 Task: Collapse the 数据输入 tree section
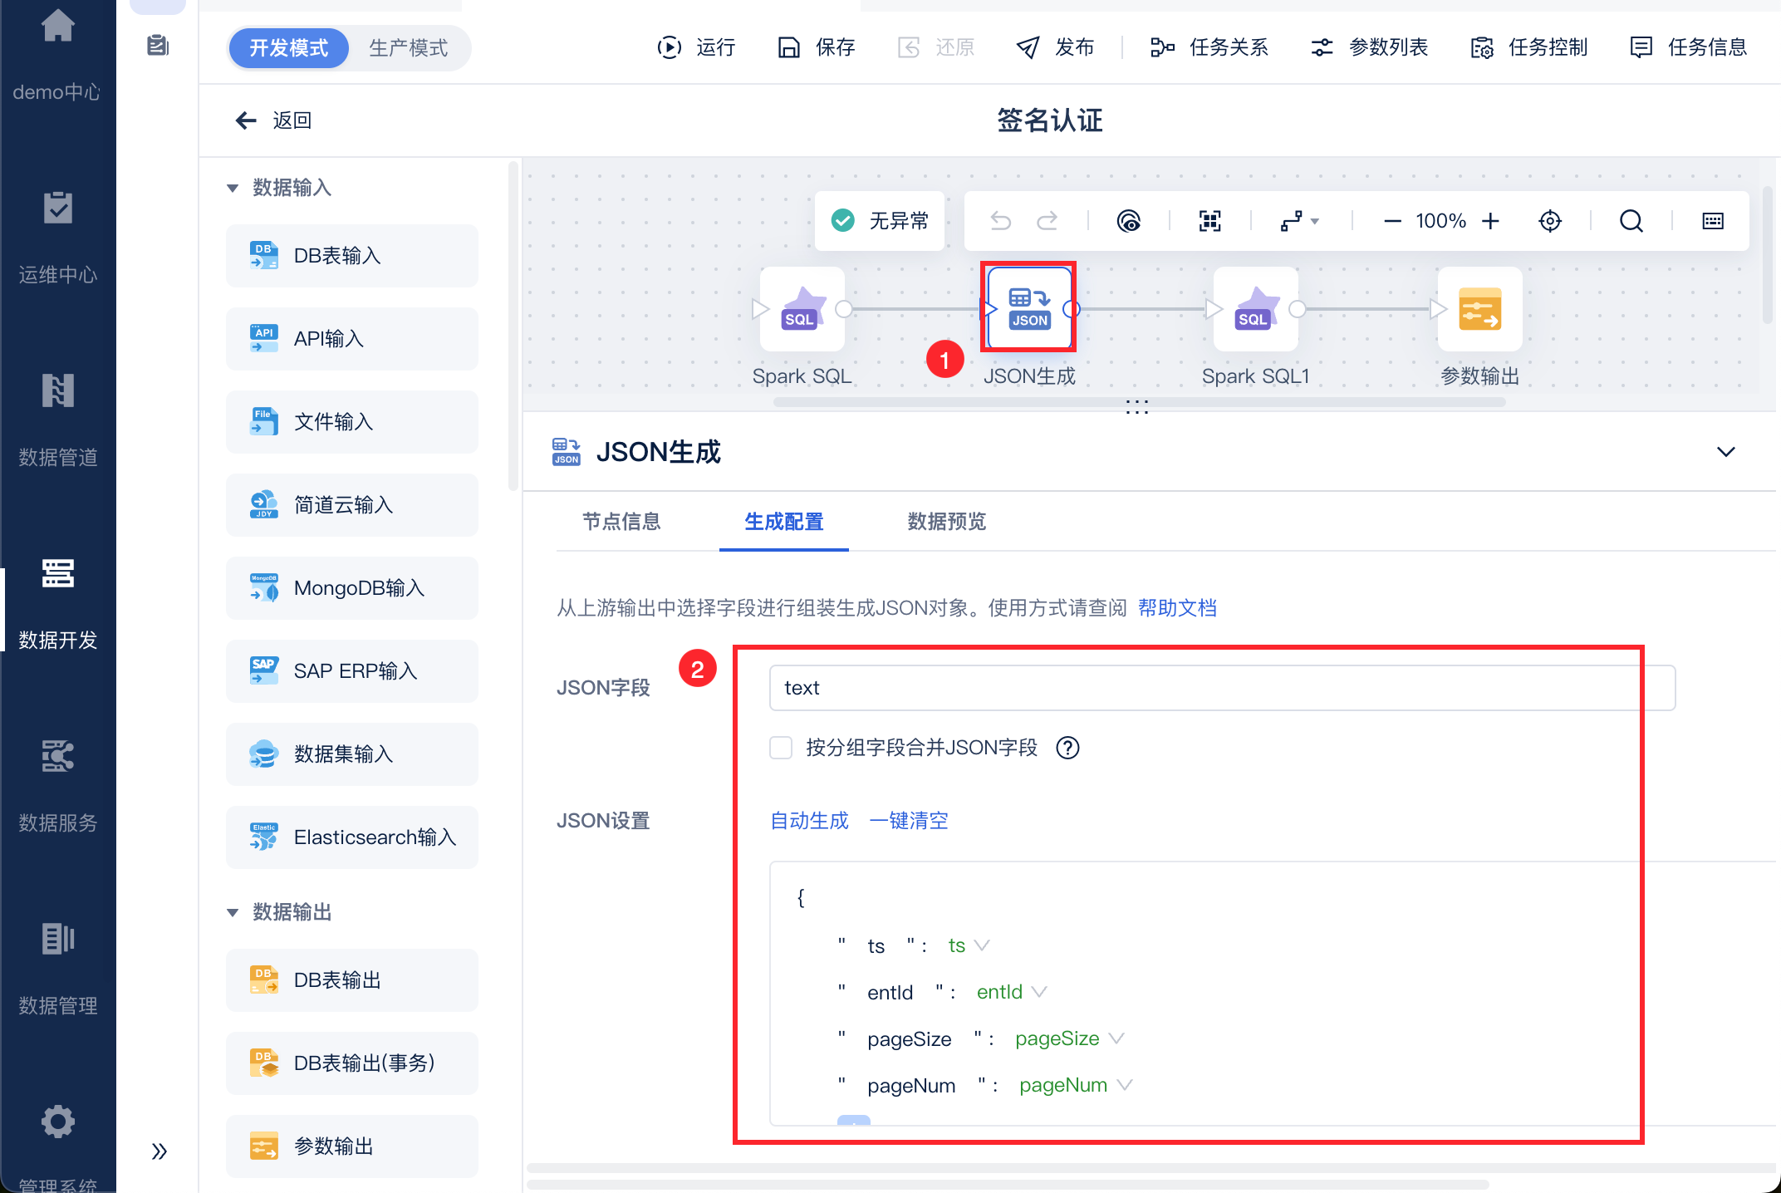pyautogui.click(x=233, y=188)
